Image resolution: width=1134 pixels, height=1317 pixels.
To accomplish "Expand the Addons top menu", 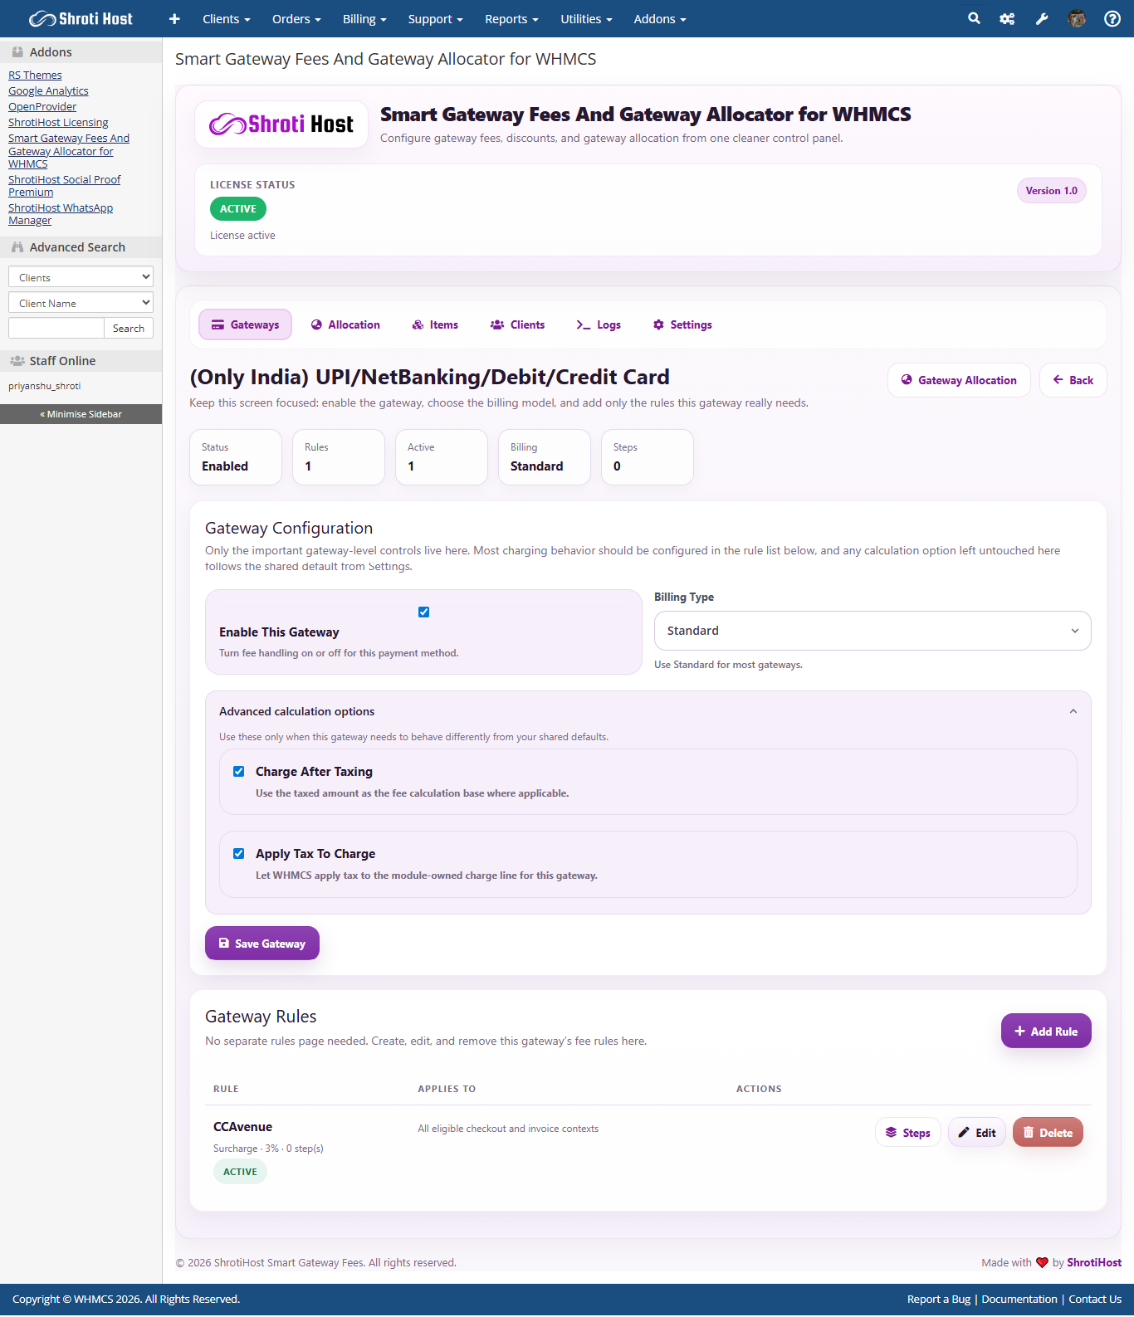I will [x=660, y=18].
